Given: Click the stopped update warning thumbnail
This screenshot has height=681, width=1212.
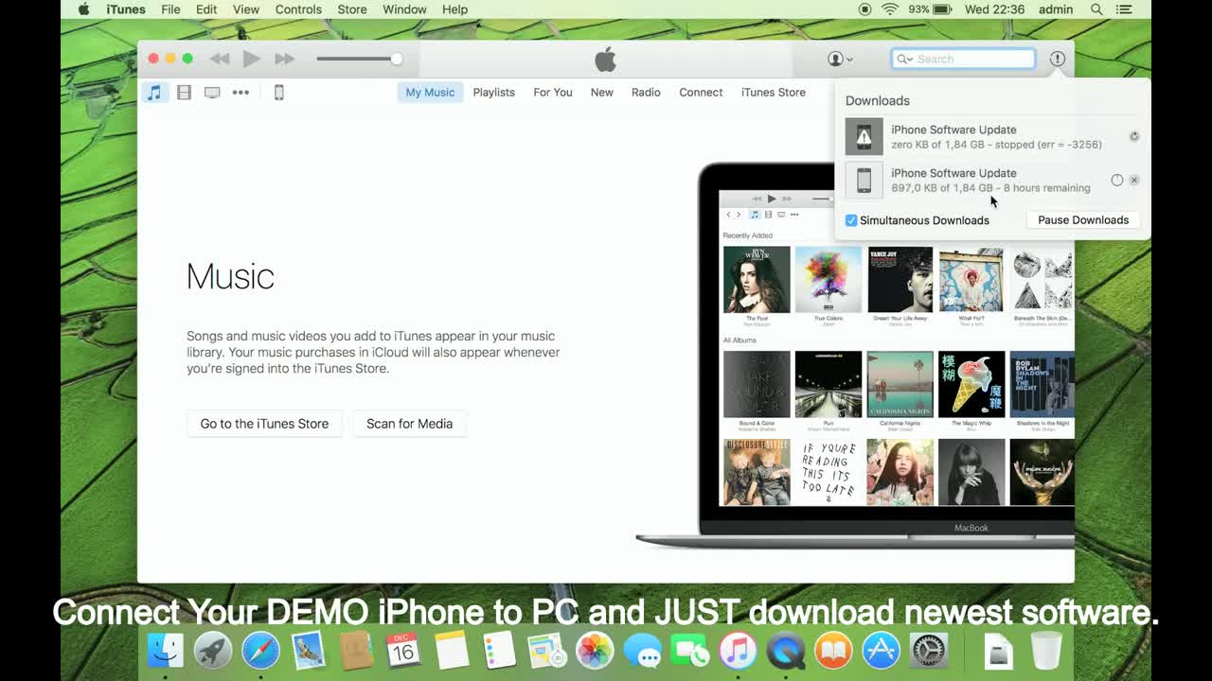Looking at the screenshot, I should [864, 136].
